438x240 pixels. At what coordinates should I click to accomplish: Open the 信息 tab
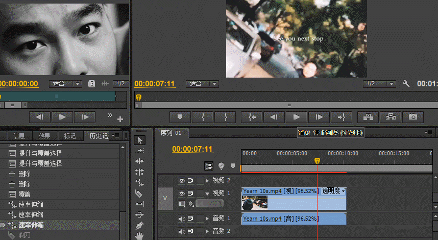(x=19, y=136)
